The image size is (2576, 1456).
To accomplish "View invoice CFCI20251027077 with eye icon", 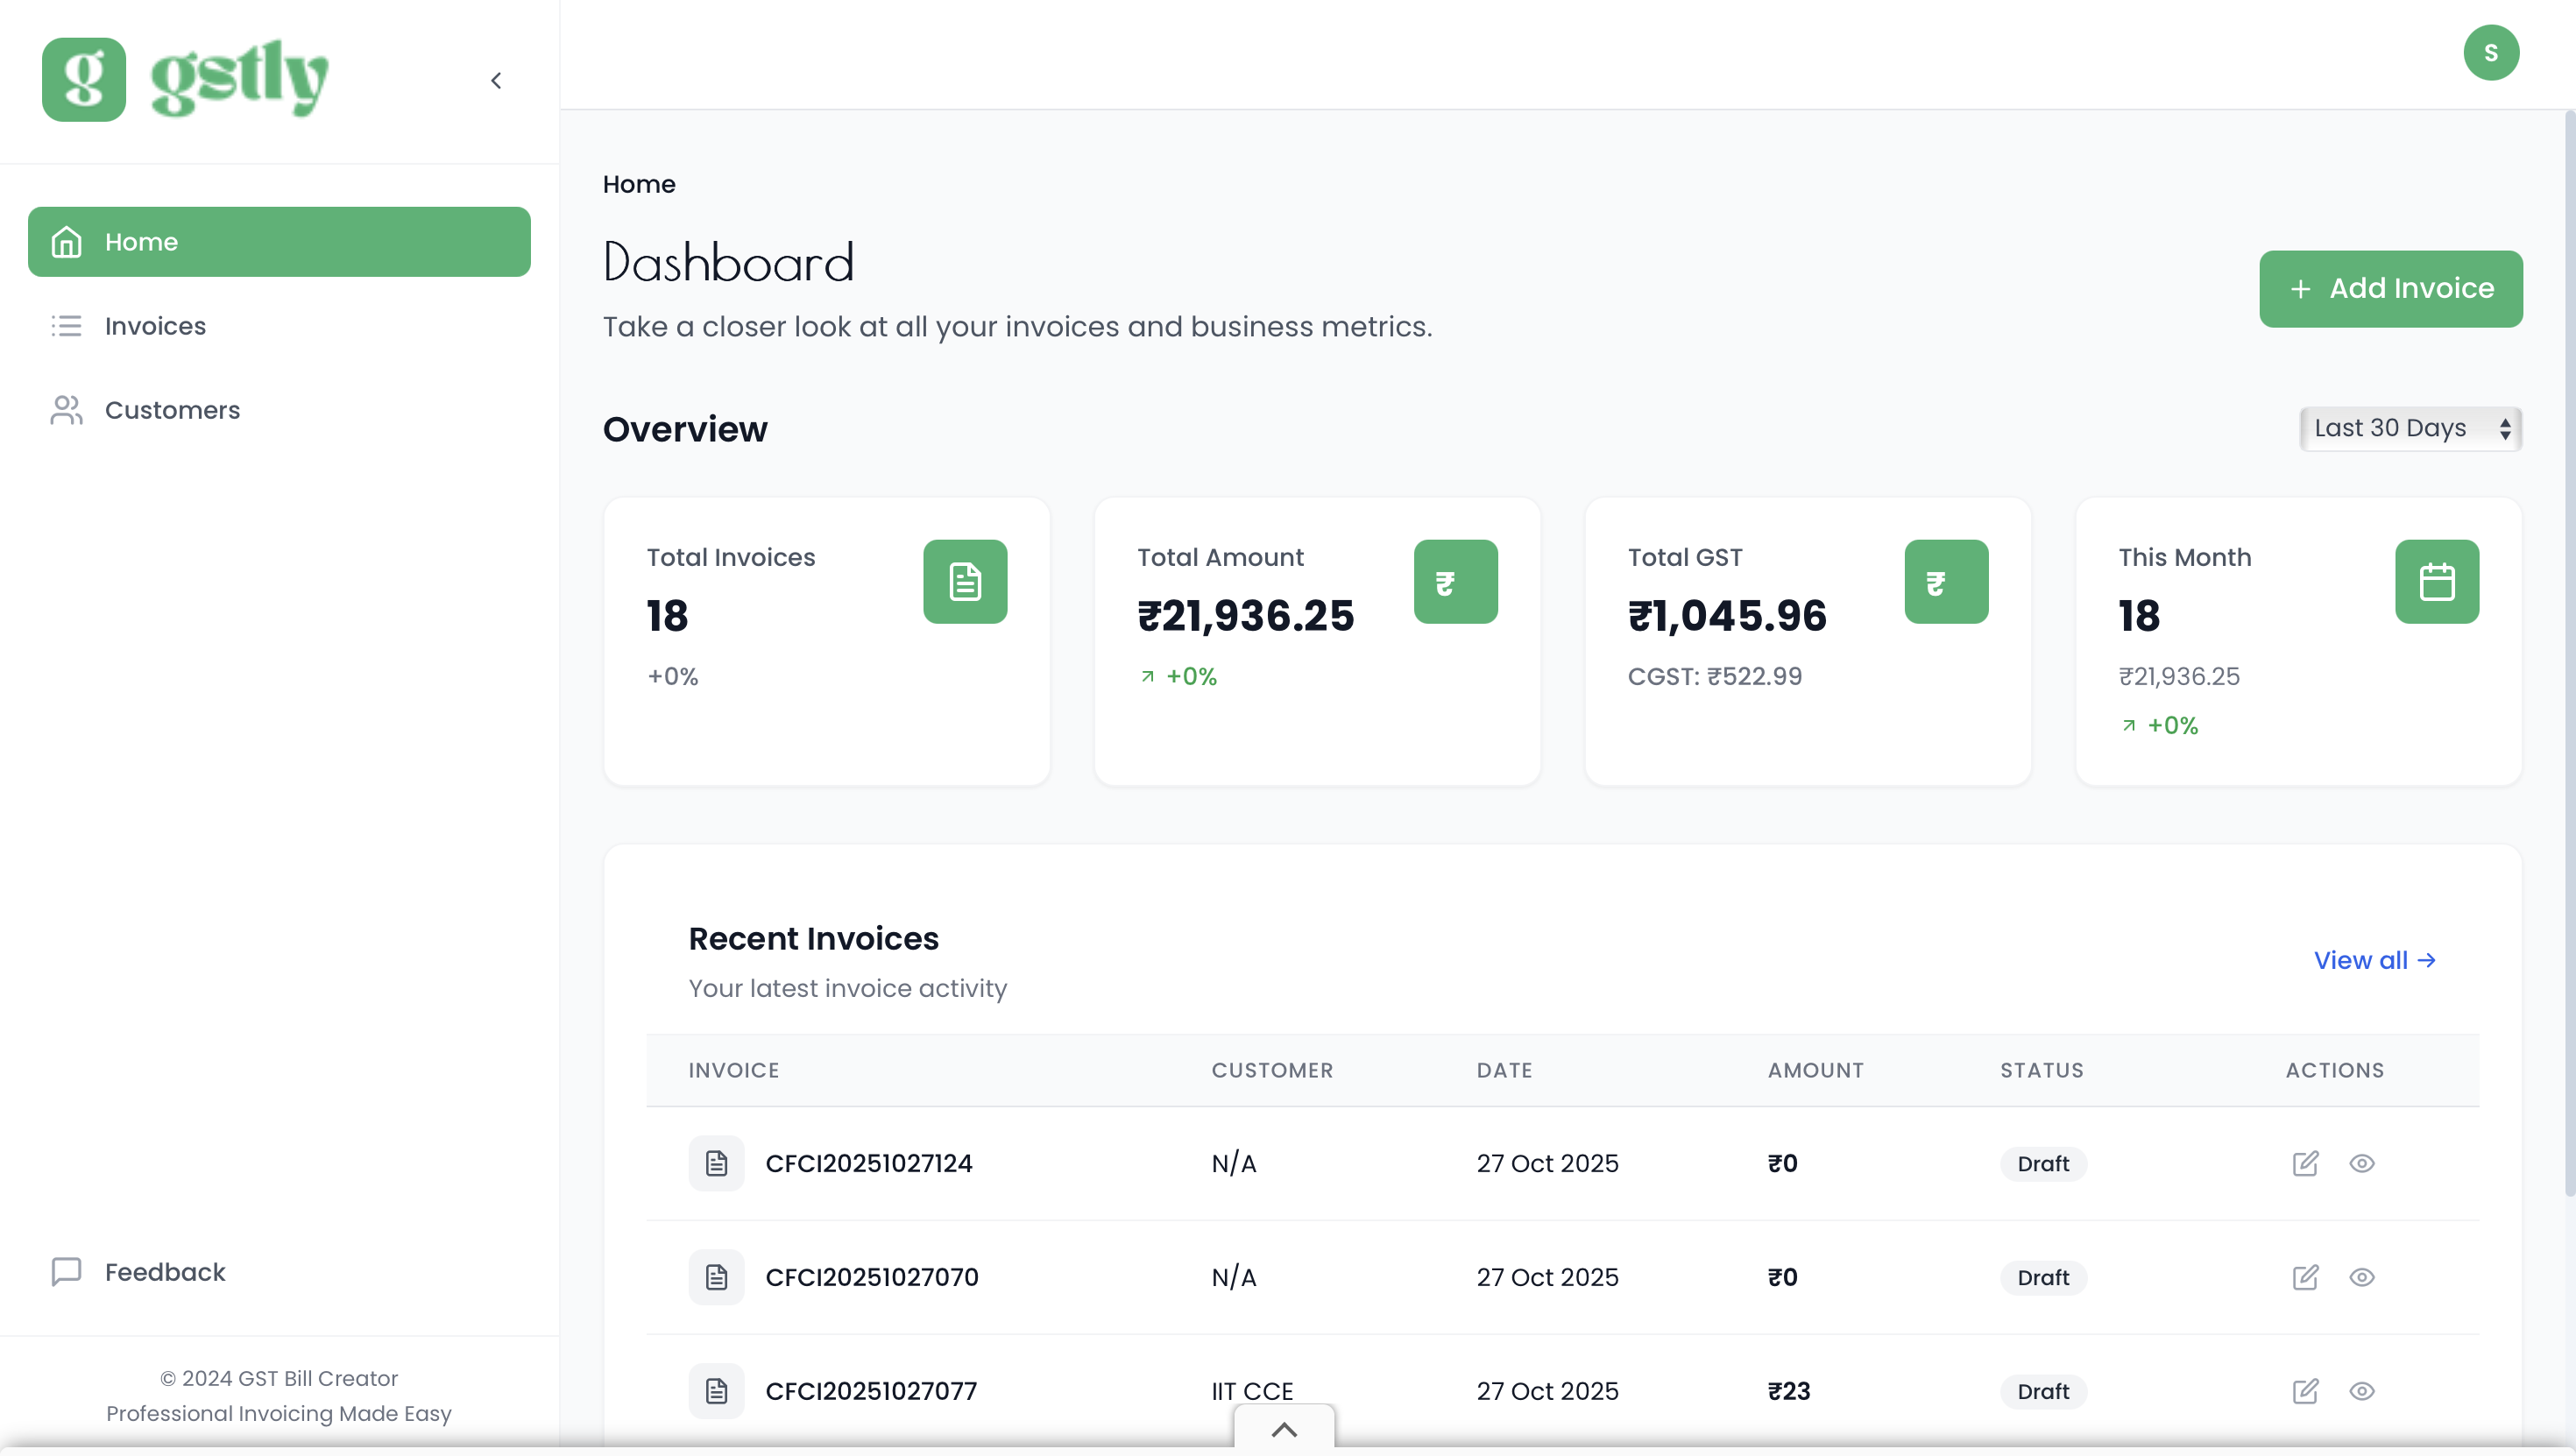I will (x=2363, y=1391).
